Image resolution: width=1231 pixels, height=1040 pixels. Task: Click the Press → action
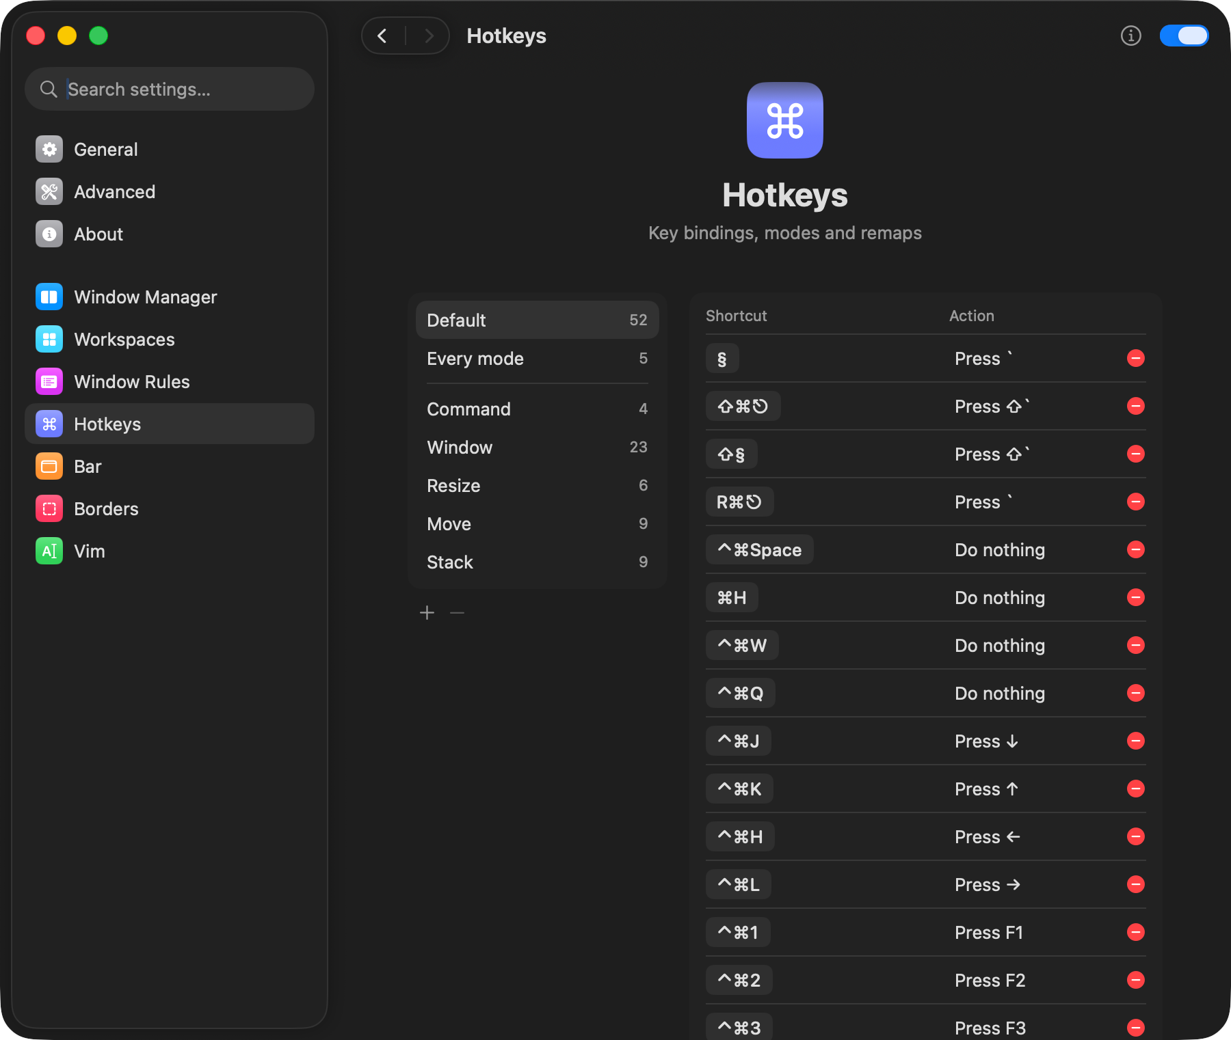coord(988,884)
